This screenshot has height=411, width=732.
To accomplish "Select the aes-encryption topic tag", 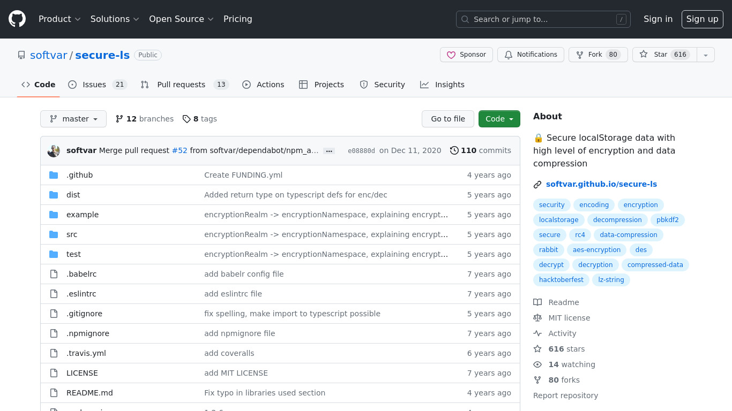I will pos(597,250).
